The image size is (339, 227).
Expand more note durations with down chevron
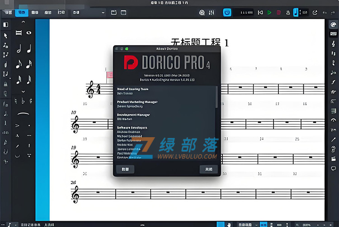23,92
